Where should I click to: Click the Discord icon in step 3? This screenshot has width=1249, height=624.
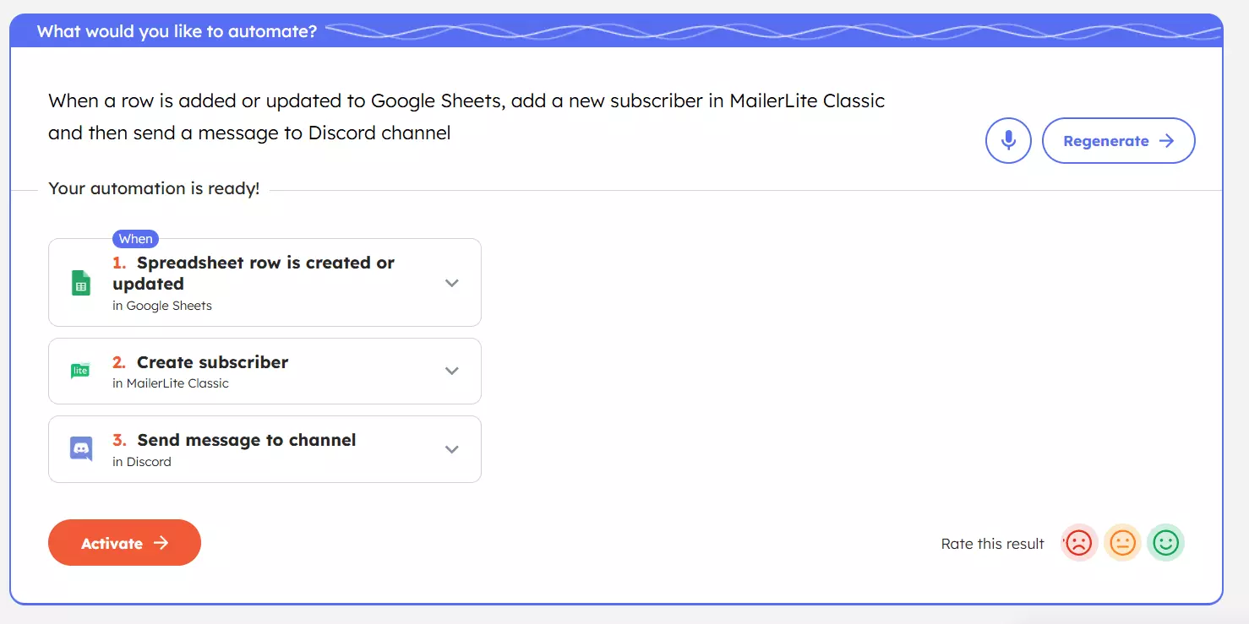[81, 448]
